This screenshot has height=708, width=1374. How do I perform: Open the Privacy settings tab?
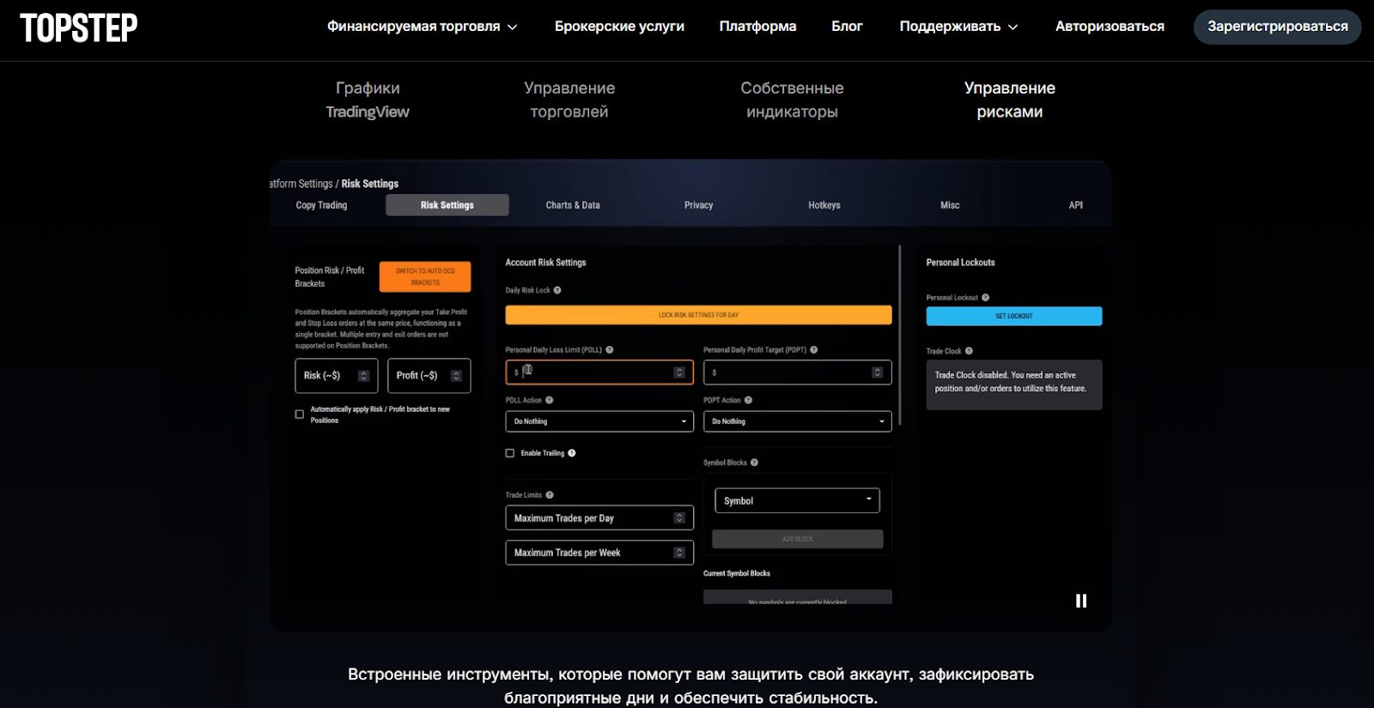click(x=699, y=205)
